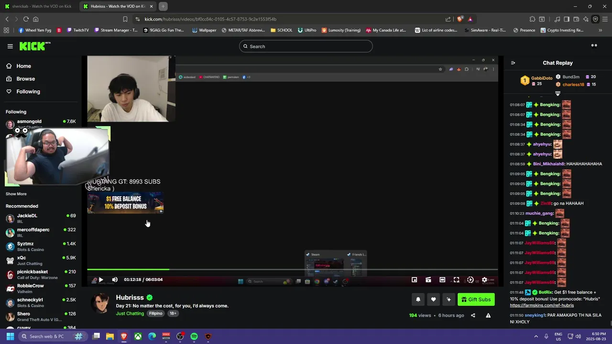
Task: Open Brave VPN shield button
Action: pos(595,19)
